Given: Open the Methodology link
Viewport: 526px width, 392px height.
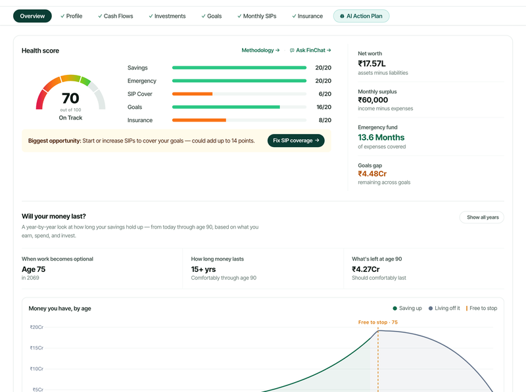Looking at the screenshot, I should pyautogui.click(x=260, y=51).
